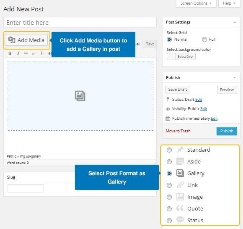243x229 pixels.
Task: Click the Aside format icon
Action: pyautogui.click(x=180, y=161)
